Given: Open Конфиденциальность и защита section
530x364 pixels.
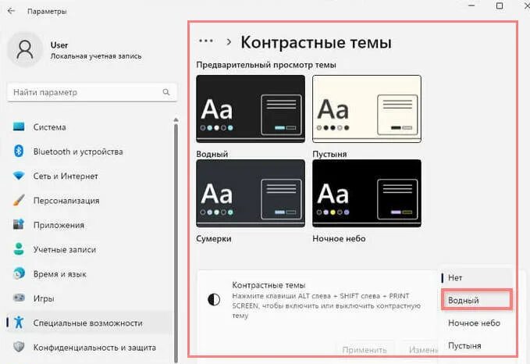Looking at the screenshot, I should (90, 347).
